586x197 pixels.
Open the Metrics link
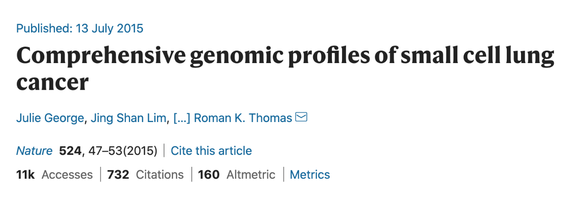tap(310, 175)
